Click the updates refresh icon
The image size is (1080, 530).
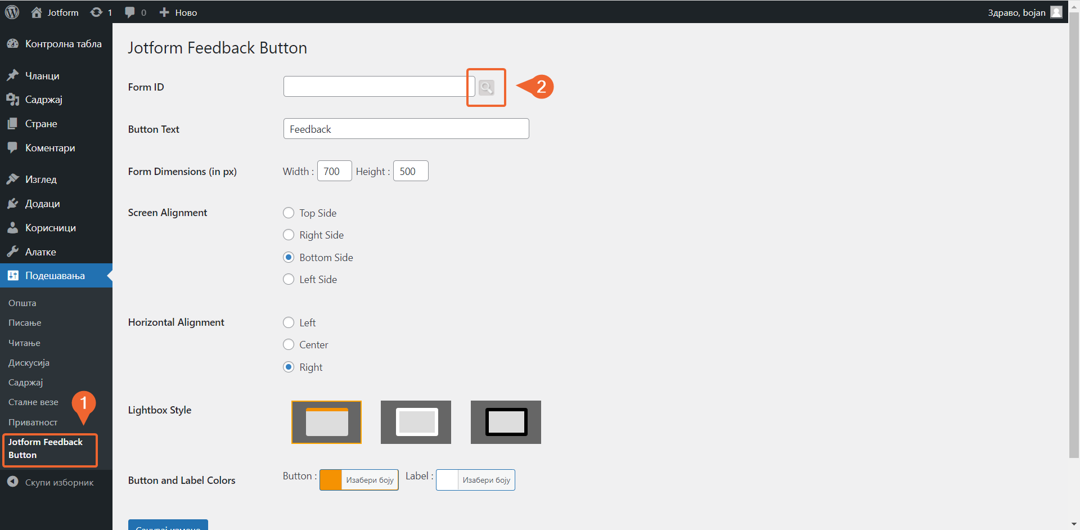click(x=96, y=12)
